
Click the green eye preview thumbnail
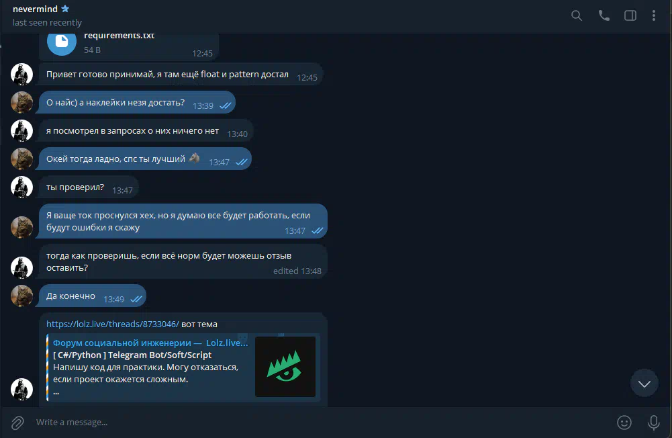coord(285,366)
